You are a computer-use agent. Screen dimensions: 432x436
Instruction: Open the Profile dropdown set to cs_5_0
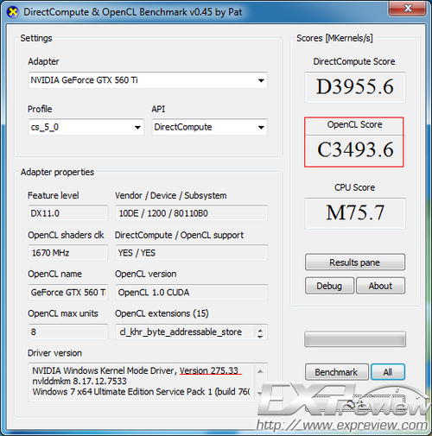click(x=86, y=127)
